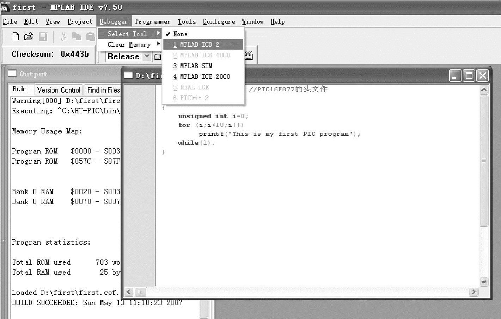The width and height of the screenshot is (501, 319).
Task: Open the Tools menu
Action: (187, 21)
